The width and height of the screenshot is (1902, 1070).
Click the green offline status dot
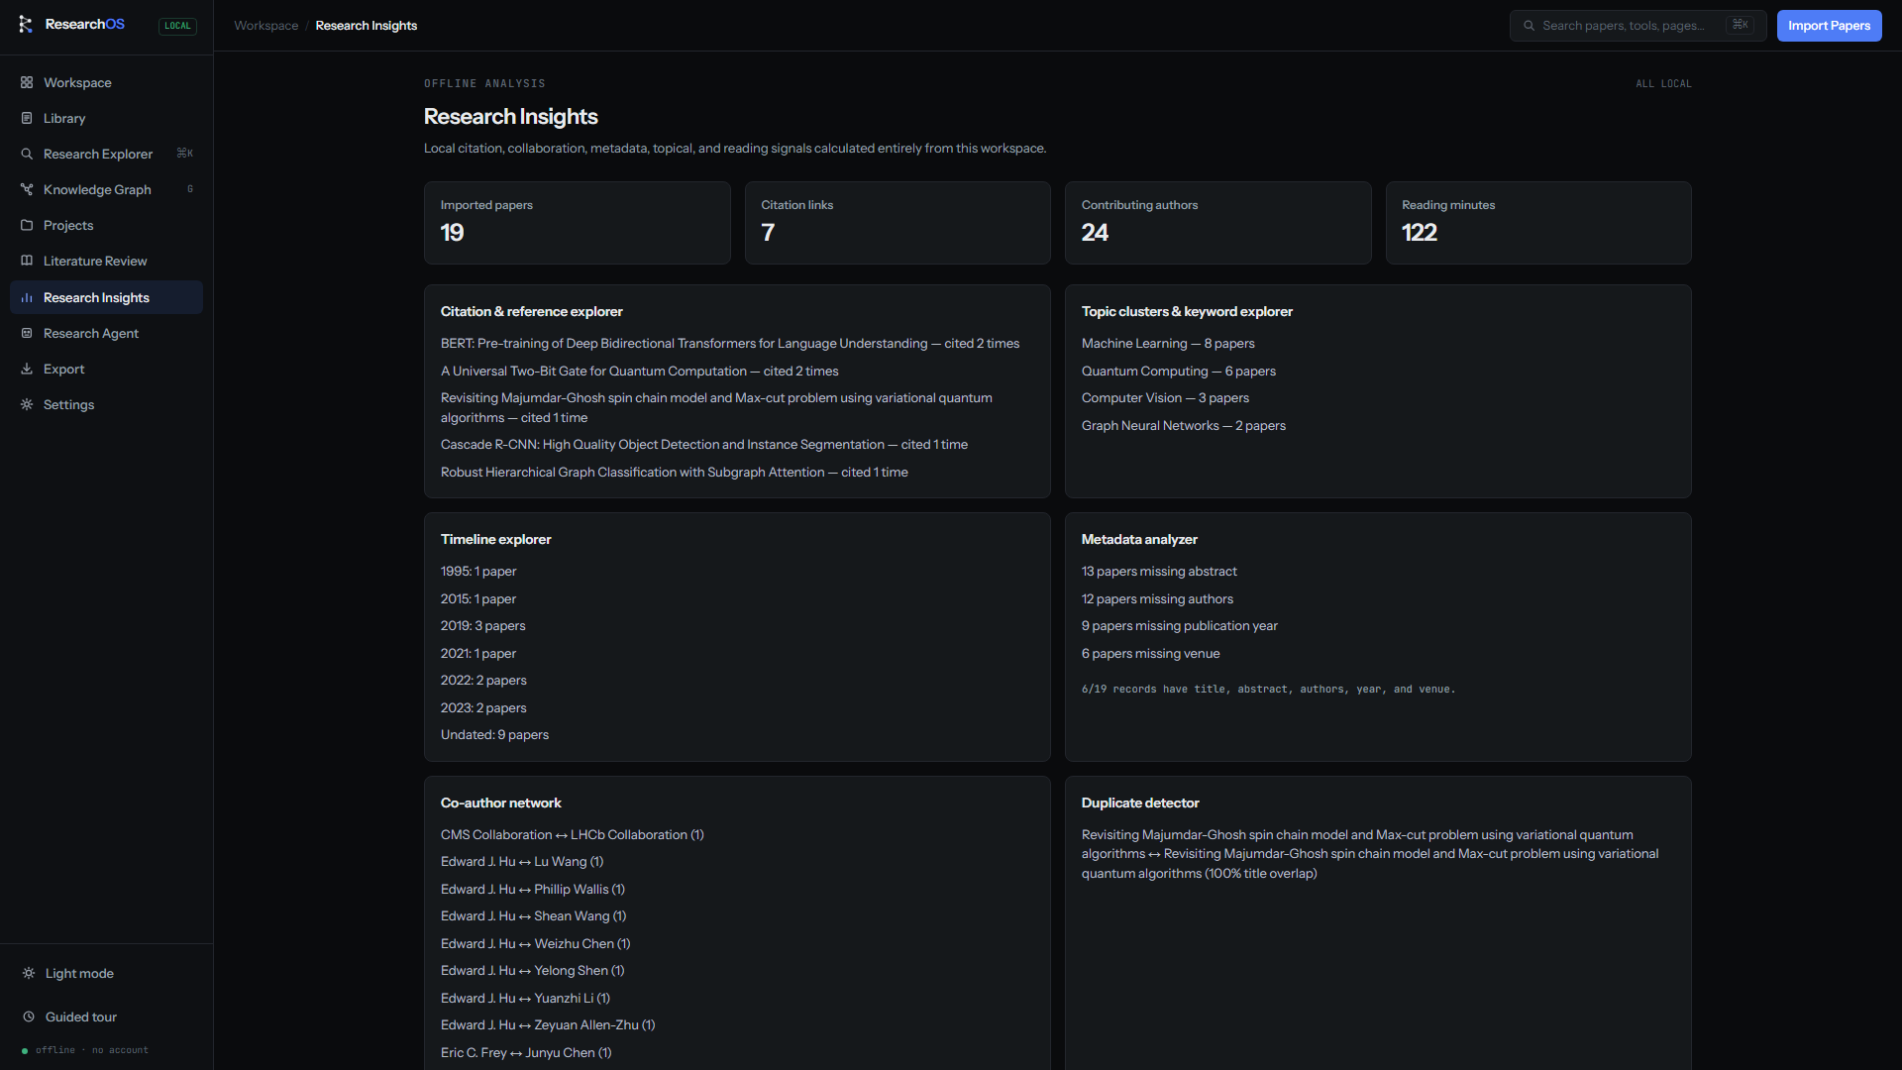coord(25,1050)
